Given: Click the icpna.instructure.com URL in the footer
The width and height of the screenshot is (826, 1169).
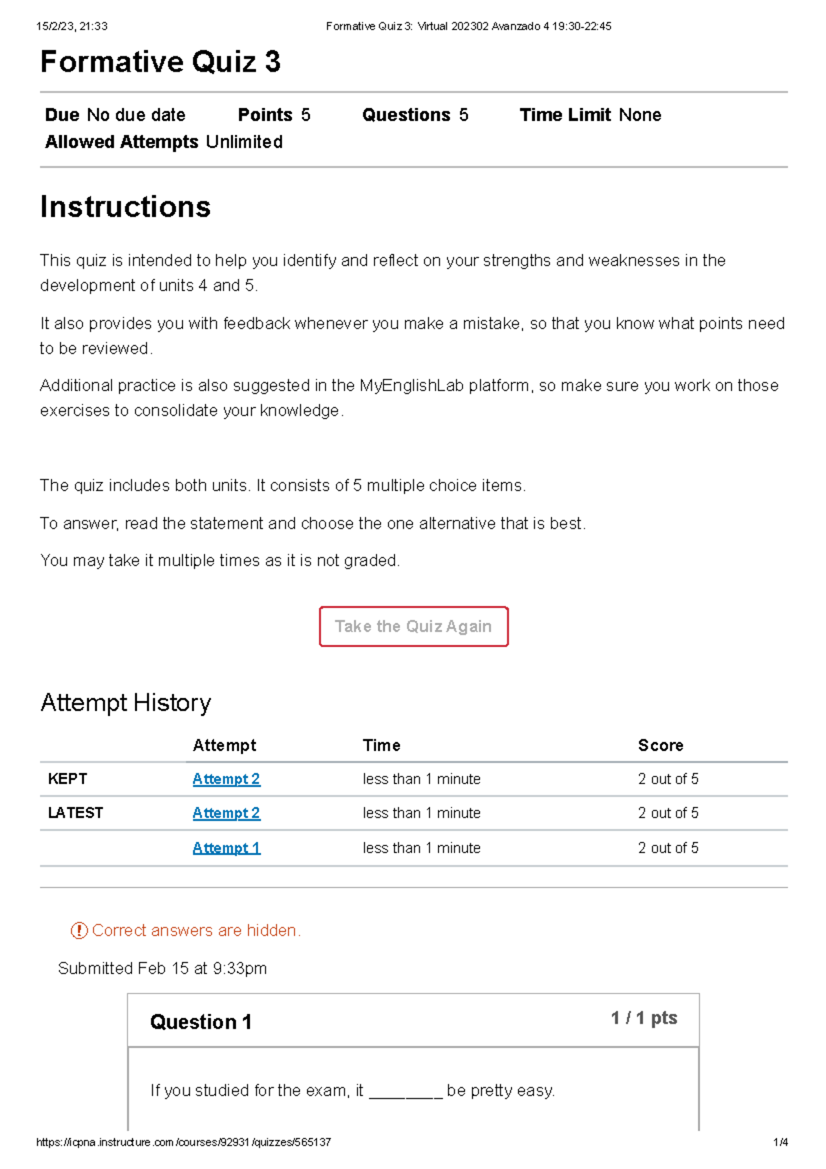Looking at the screenshot, I should coord(183,1142).
